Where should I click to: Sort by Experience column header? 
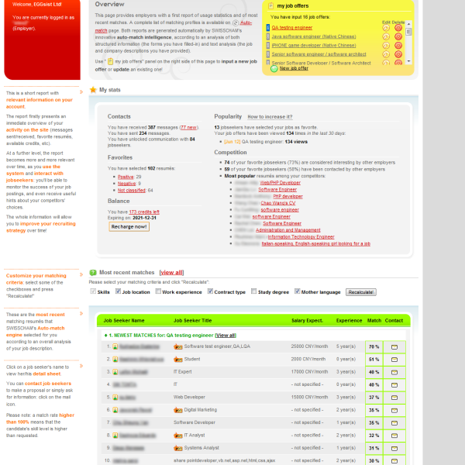(x=349, y=321)
